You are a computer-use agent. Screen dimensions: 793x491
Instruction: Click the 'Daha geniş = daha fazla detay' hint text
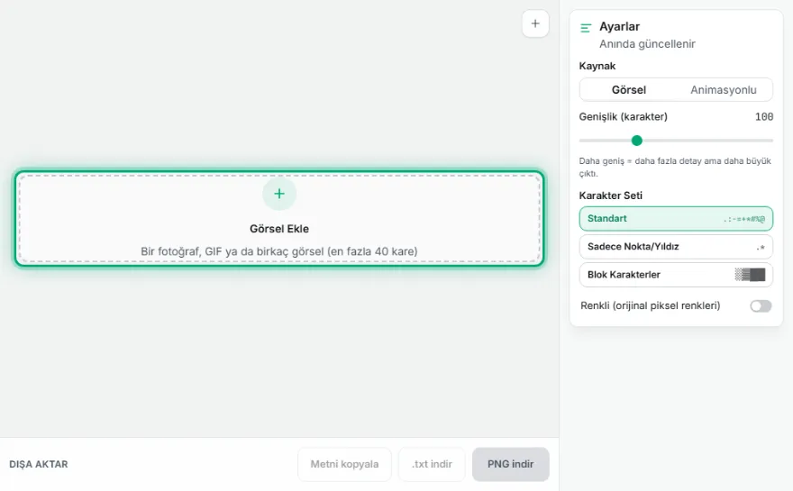coord(675,167)
